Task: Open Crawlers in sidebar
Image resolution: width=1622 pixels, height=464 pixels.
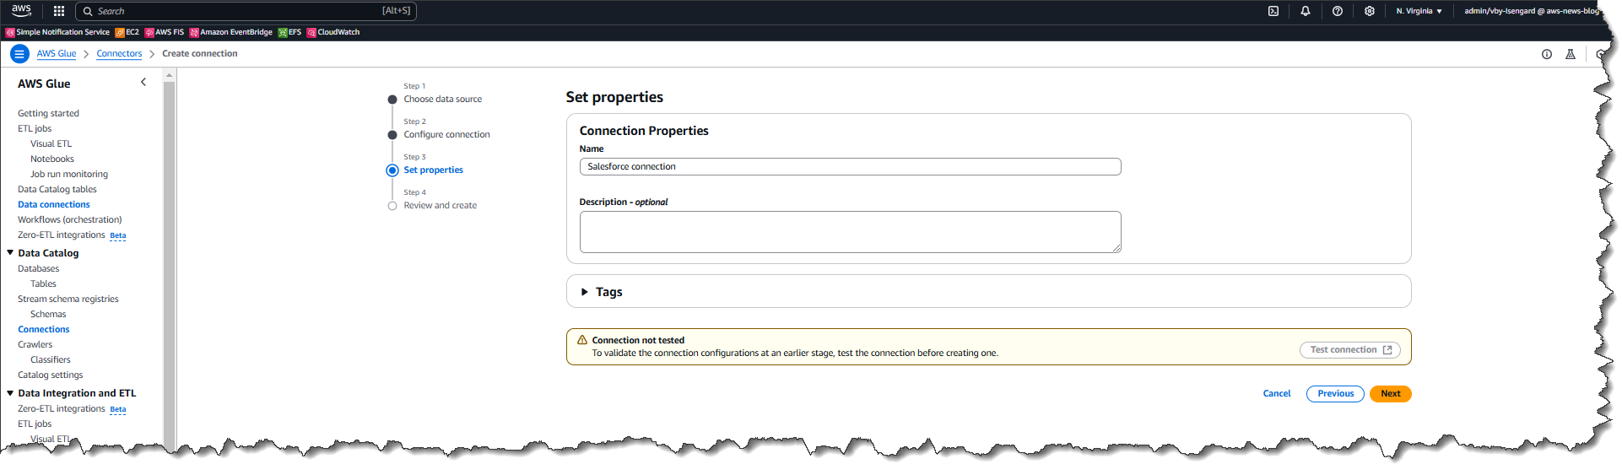Action: click(35, 344)
